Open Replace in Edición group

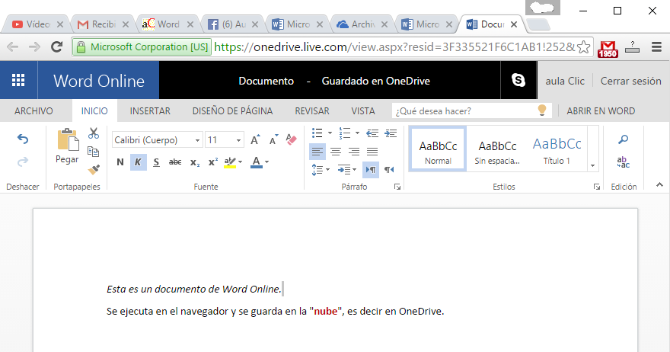pos(624,162)
